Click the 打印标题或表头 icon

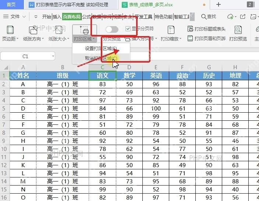(190, 29)
